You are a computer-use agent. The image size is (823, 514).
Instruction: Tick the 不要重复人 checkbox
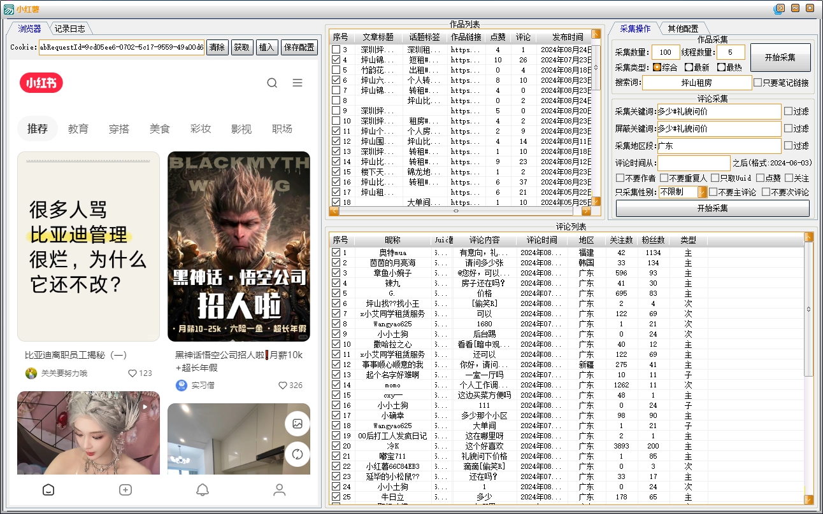664,178
